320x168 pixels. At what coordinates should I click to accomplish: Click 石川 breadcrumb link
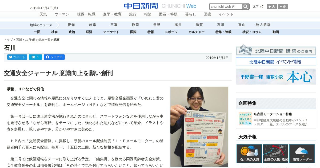[x=19, y=40]
